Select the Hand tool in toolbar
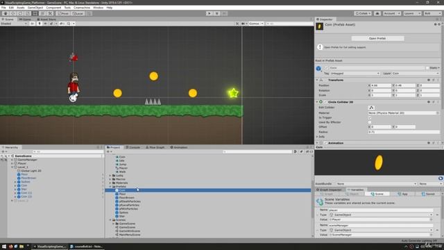 tap(6, 13)
